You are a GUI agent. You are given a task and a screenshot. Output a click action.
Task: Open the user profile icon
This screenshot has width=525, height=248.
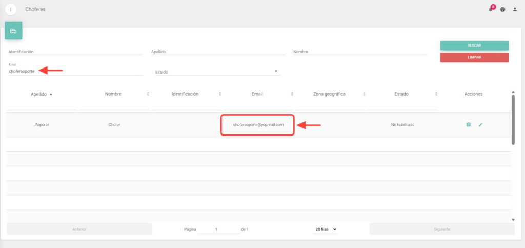click(x=515, y=9)
